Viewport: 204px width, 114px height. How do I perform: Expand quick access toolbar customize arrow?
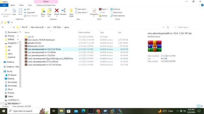pos(12,22)
